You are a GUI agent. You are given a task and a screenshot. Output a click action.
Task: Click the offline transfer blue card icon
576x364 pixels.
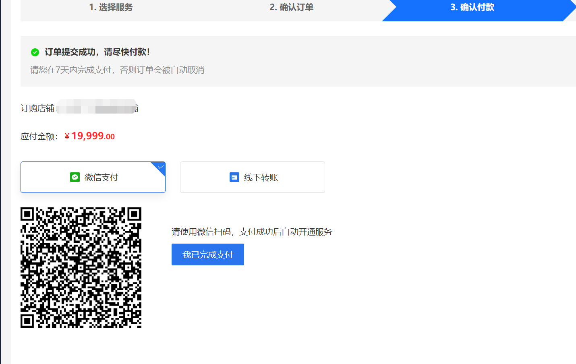(x=234, y=177)
